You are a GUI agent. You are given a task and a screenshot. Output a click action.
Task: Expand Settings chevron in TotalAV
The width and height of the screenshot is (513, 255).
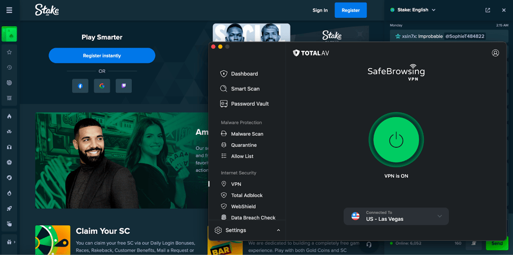point(279,230)
